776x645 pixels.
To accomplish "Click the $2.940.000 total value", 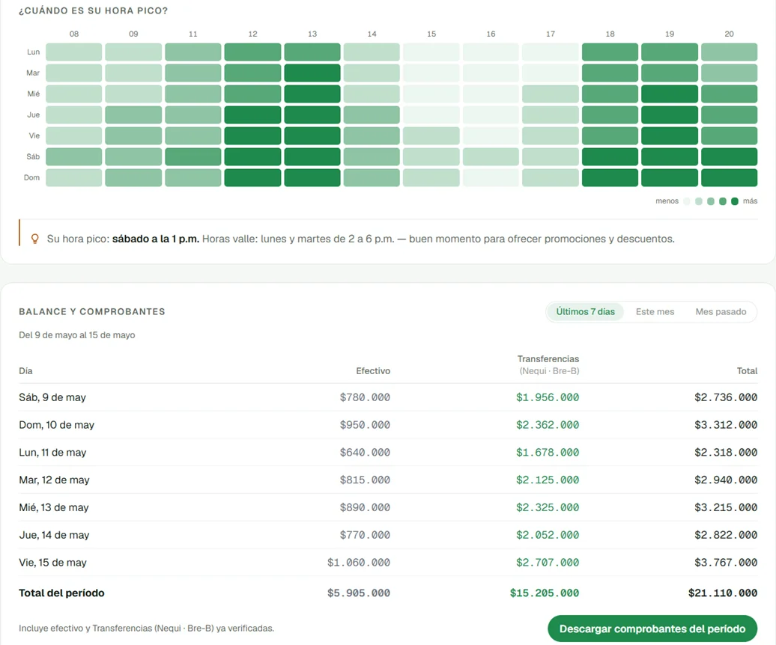I will 726,480.
